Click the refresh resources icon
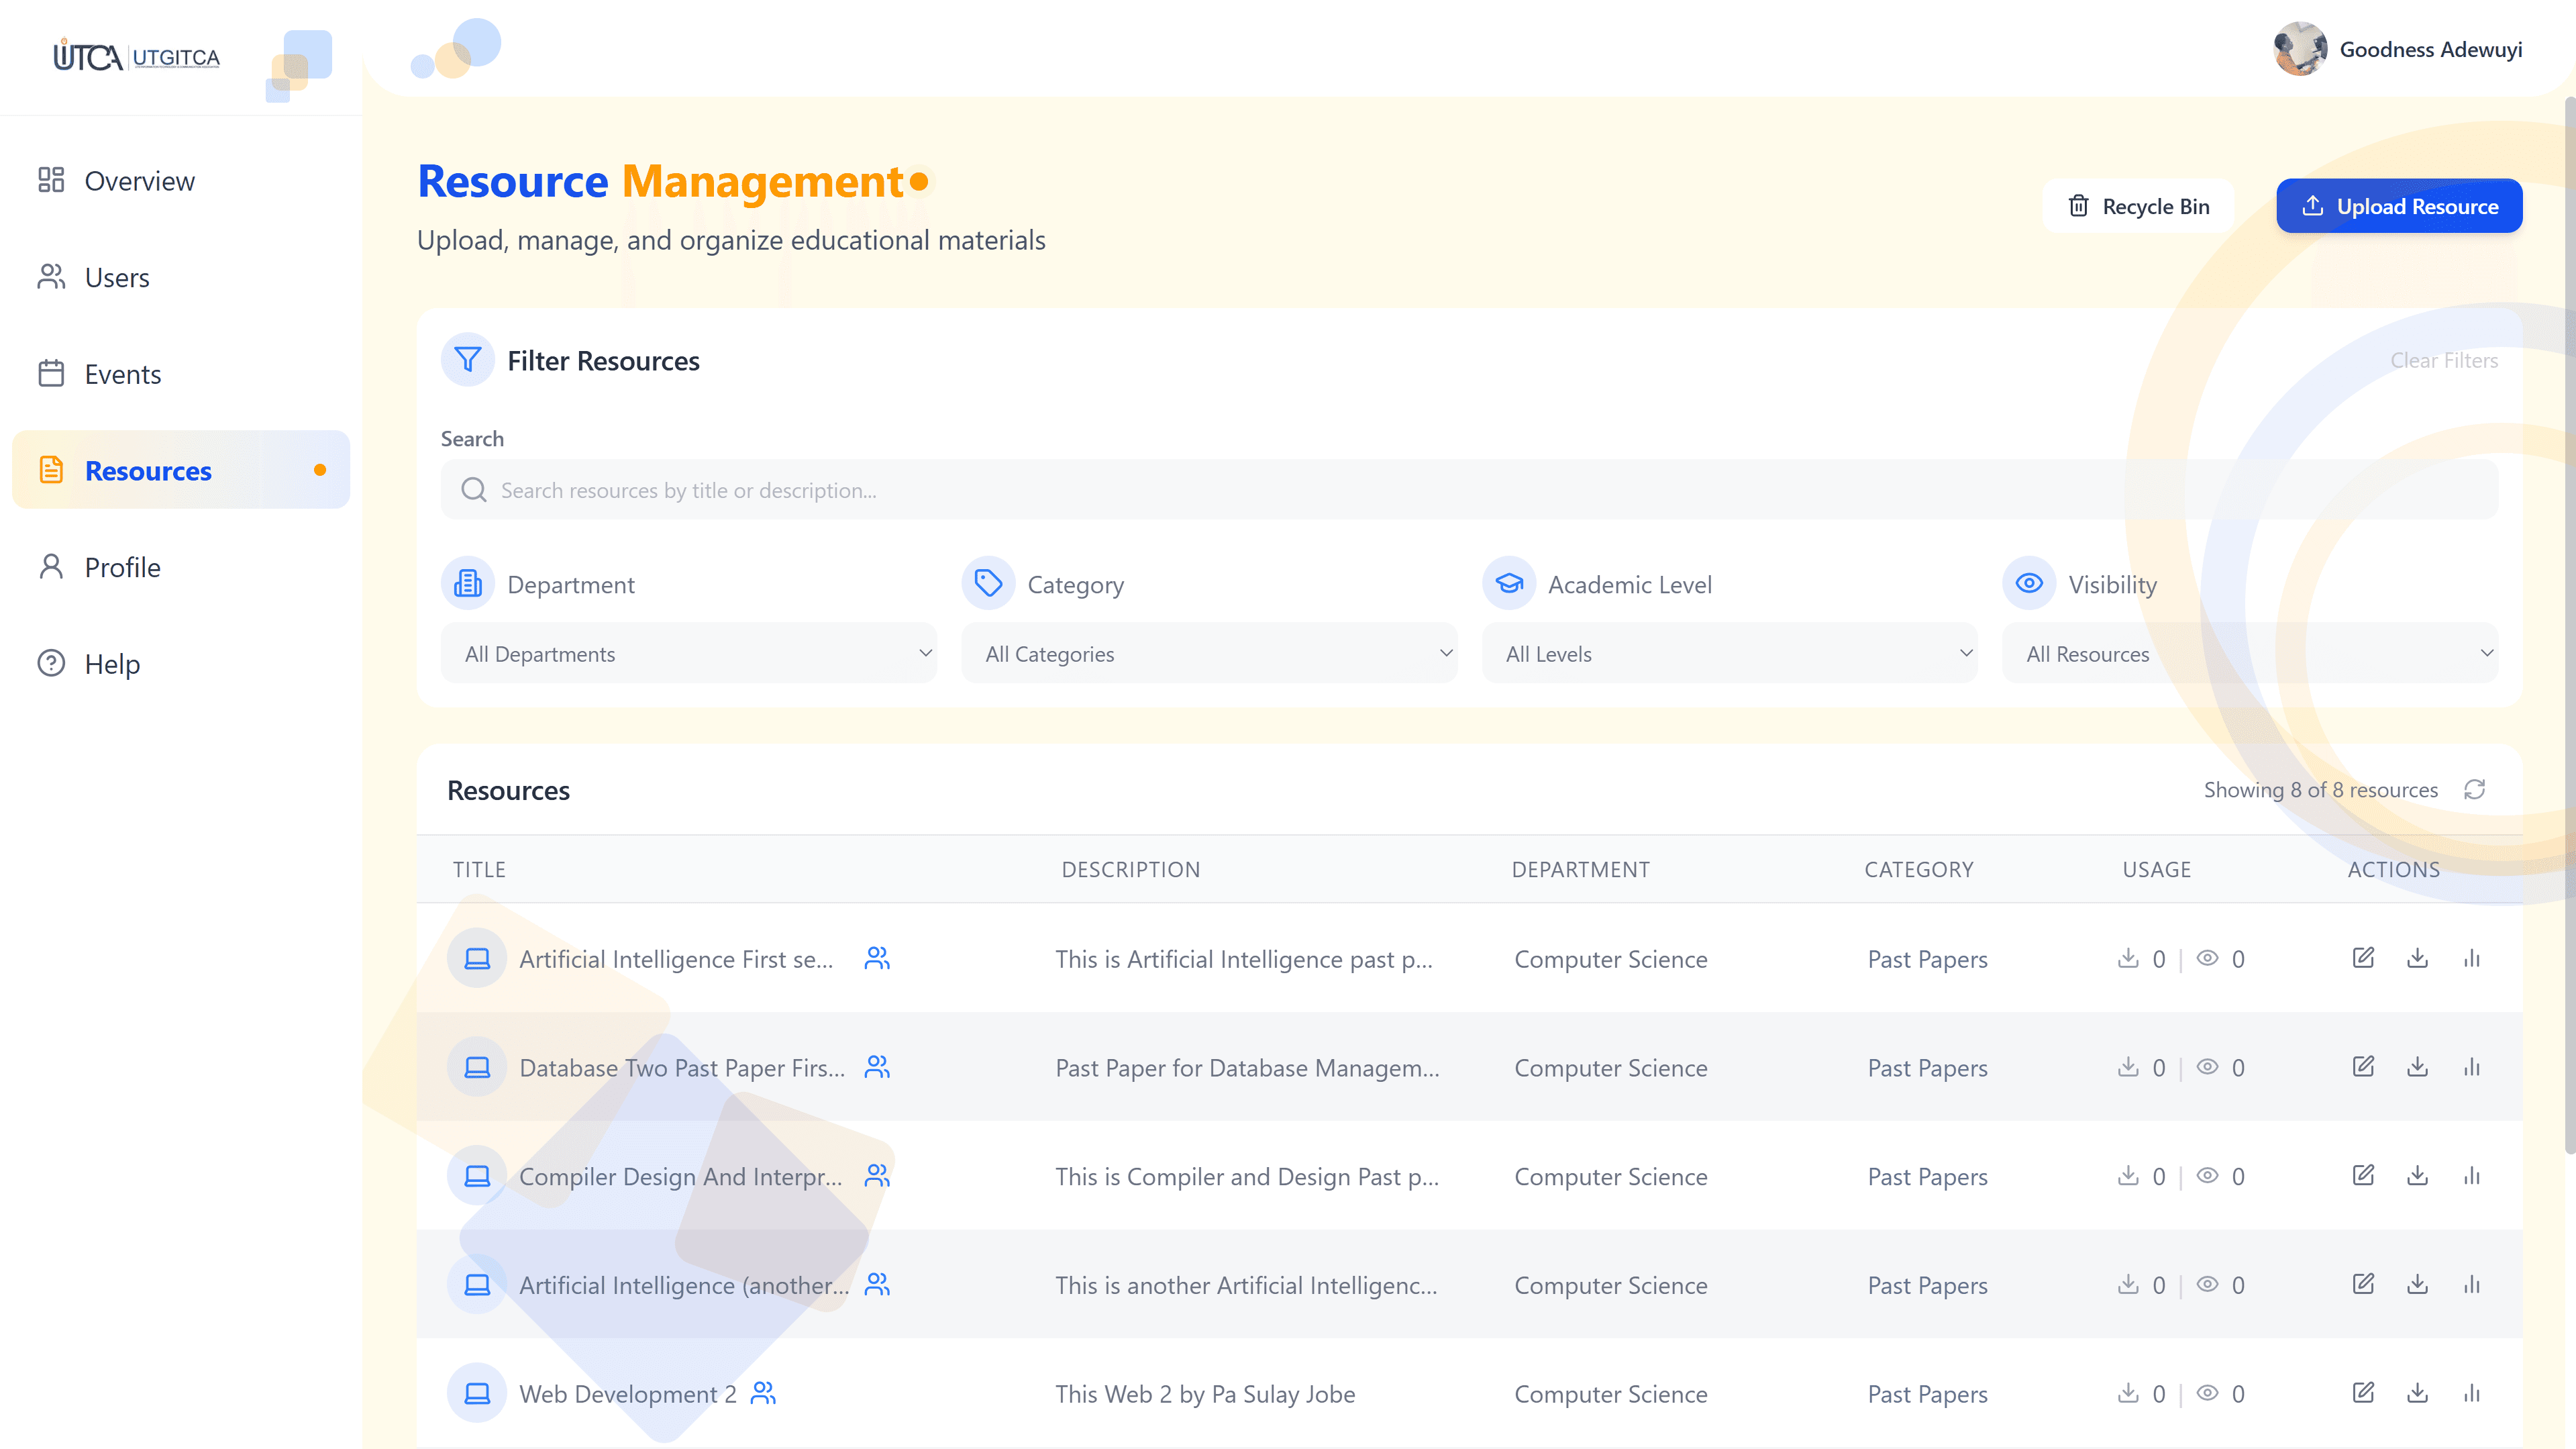This screenshot has width=2576, height=1449. click(2475, 790)
